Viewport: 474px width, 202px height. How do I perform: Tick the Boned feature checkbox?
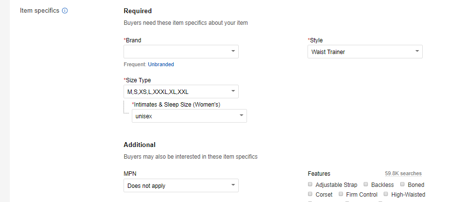coord(402,184)
